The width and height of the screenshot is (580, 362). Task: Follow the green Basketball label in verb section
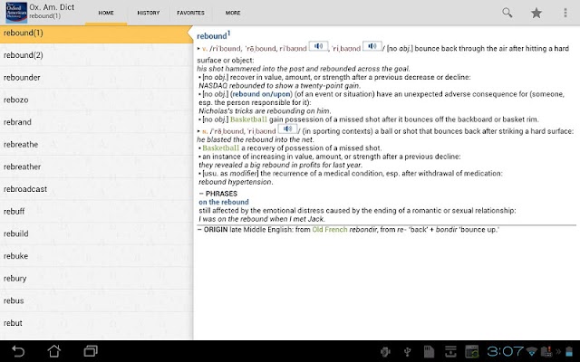click(248, 119)
